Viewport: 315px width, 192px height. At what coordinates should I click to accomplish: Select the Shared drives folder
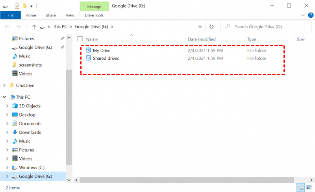106,58
